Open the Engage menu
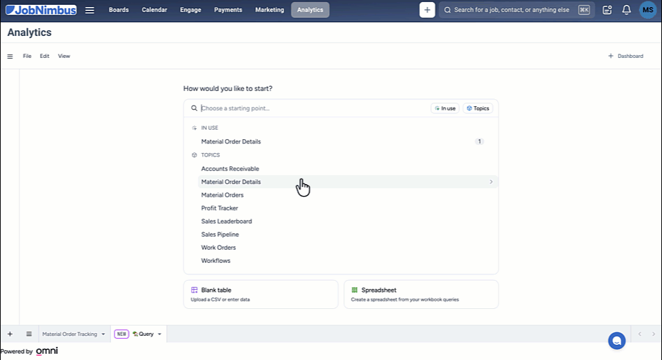Screen dimensions: 662x360 coord(190,10)
